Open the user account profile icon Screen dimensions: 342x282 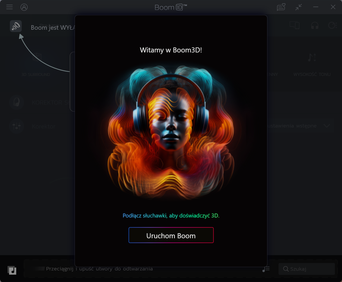click(24, 7)
